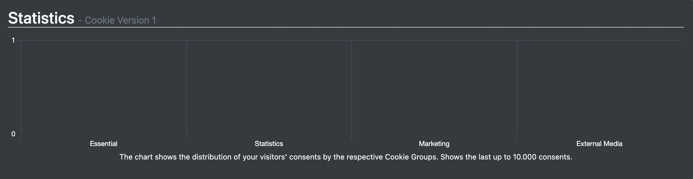
Task: Click the y-axis value 1
Action: [x=13, y=40]
